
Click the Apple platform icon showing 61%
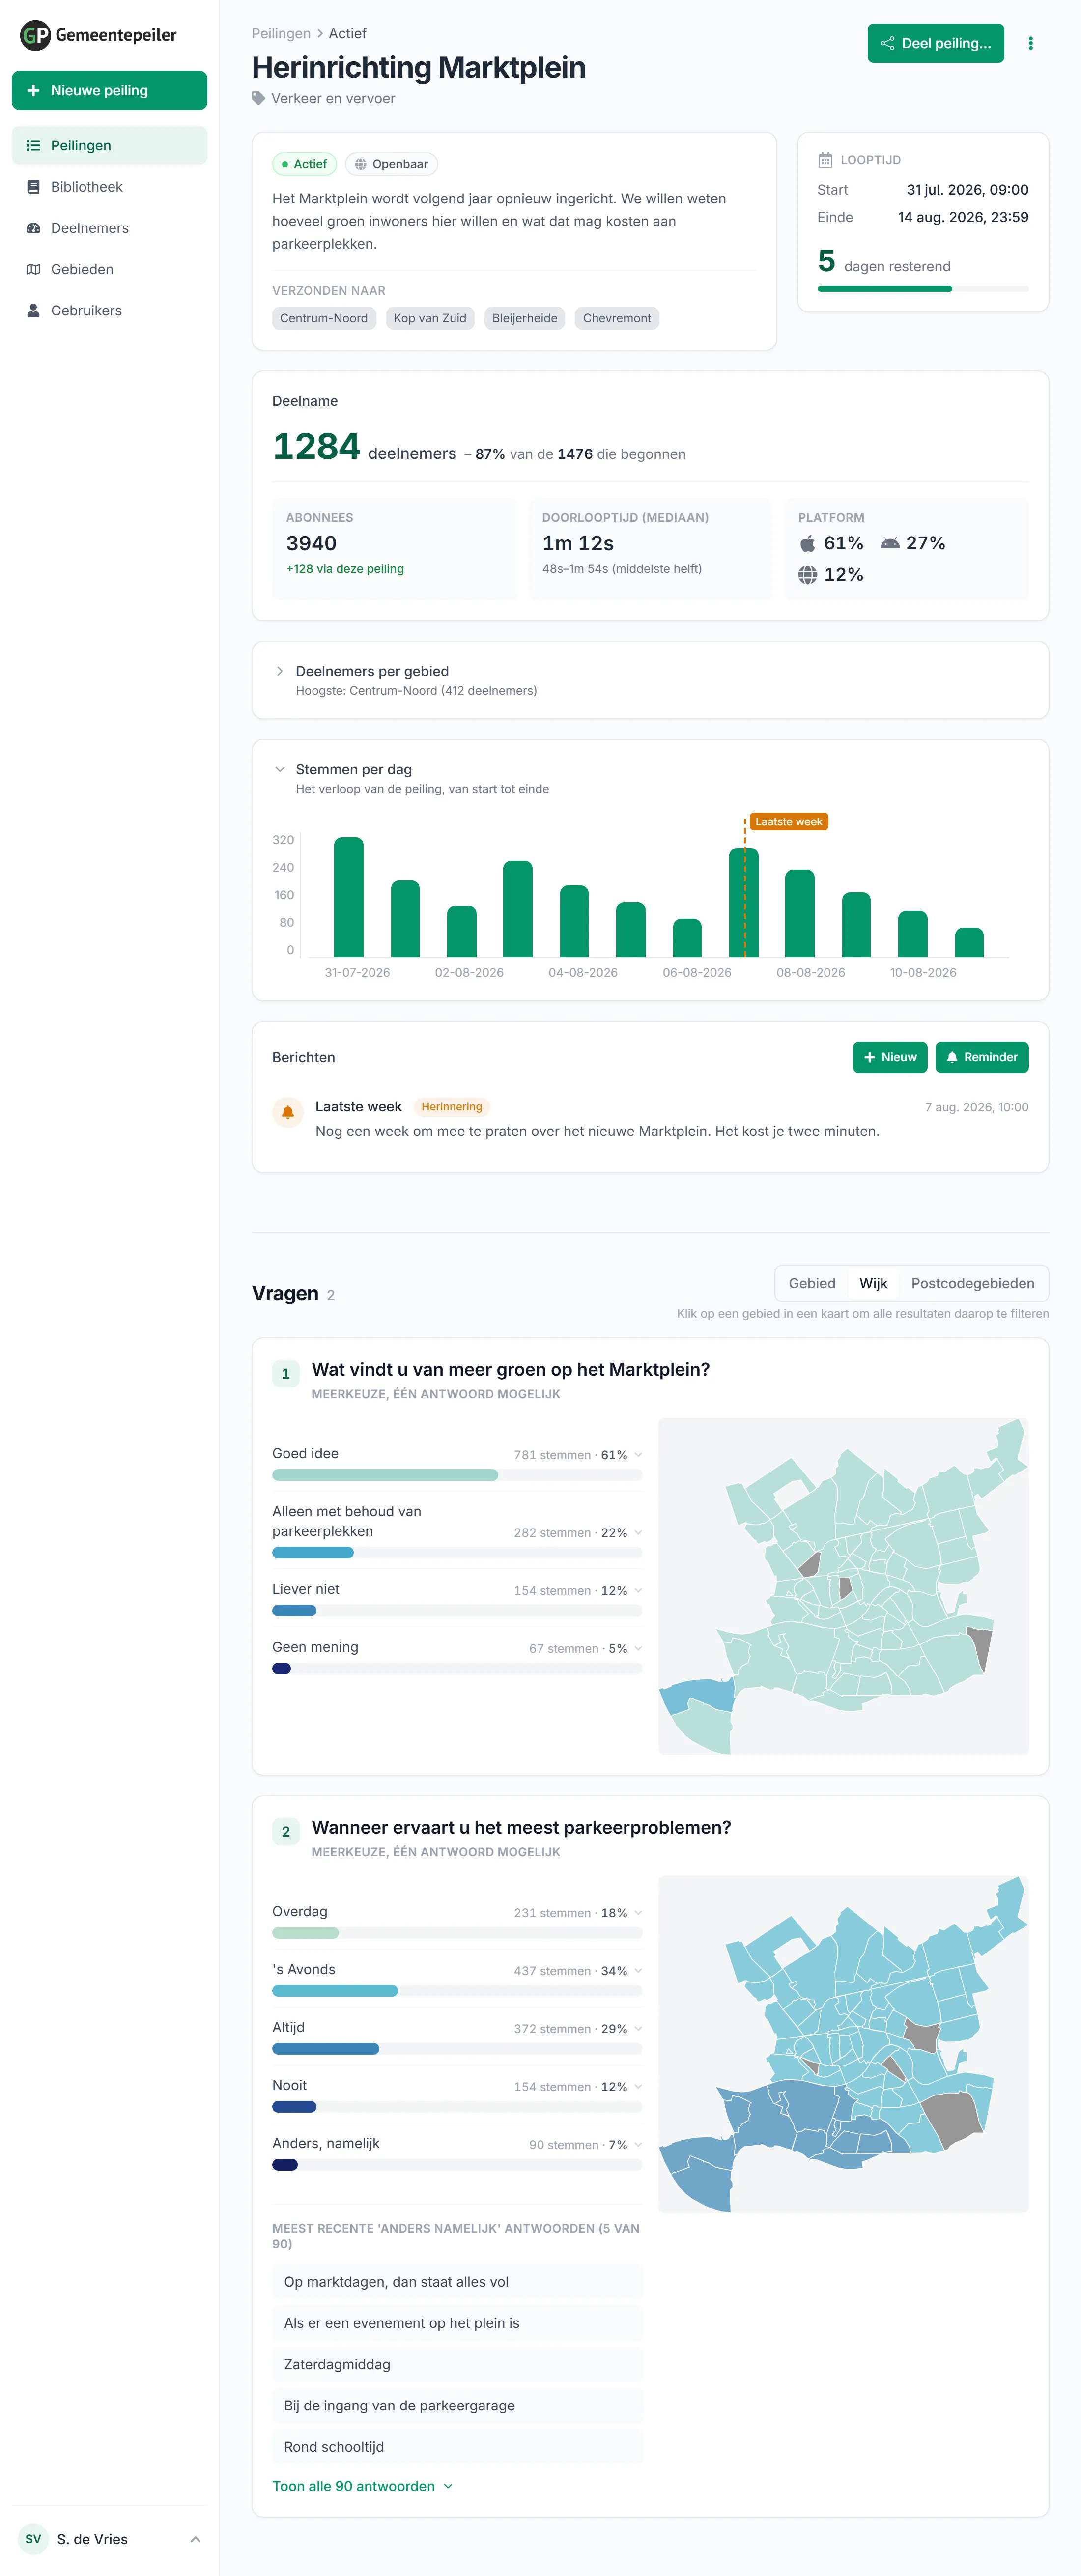[807, 543]
